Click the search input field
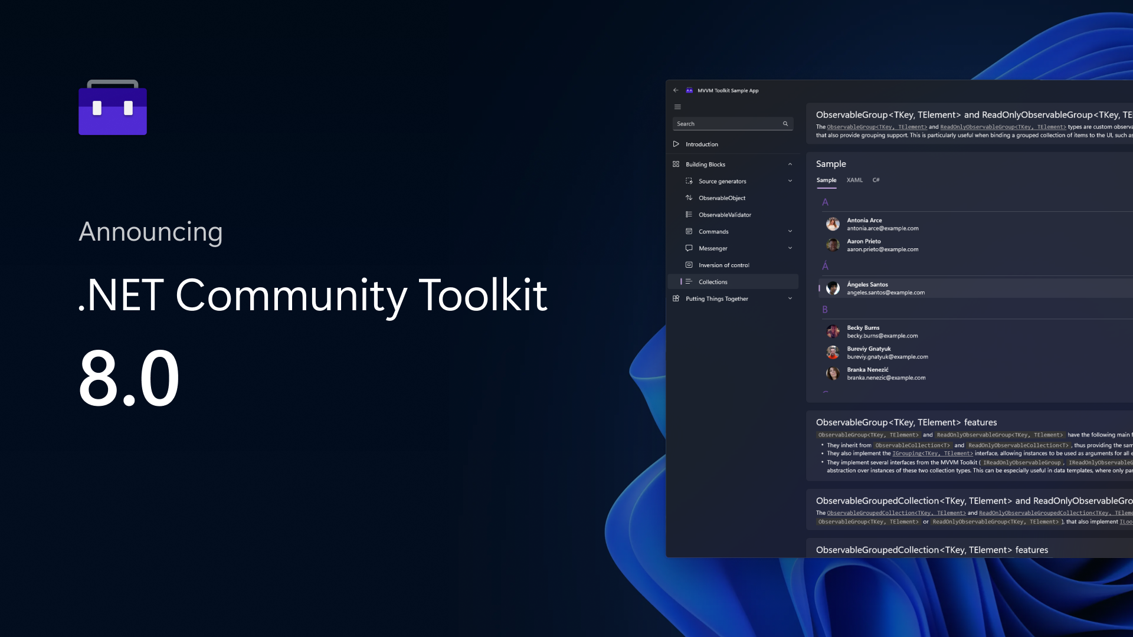Image resolution: width=1133 pixels, height=637 pixels. (731, 124)
